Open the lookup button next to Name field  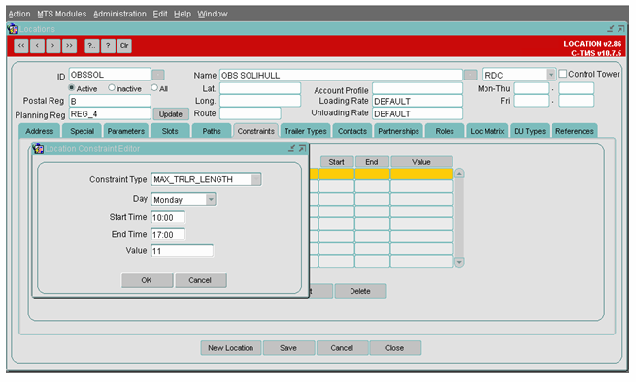pyautogui.click(x=470, y=75)
